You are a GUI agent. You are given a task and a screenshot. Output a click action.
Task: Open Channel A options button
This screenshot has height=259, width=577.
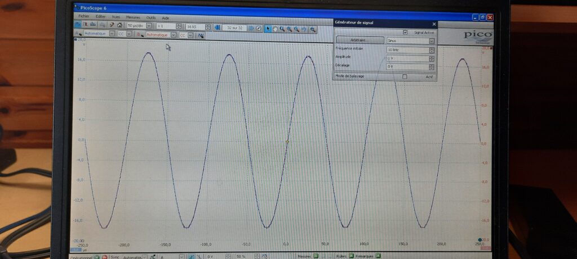(78, 33)
